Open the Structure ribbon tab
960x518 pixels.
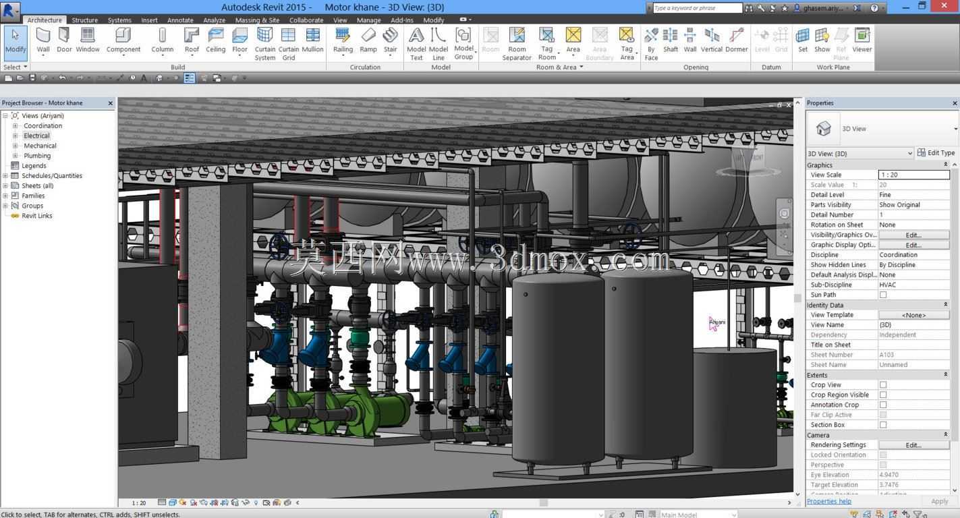(x=84, y=20)
